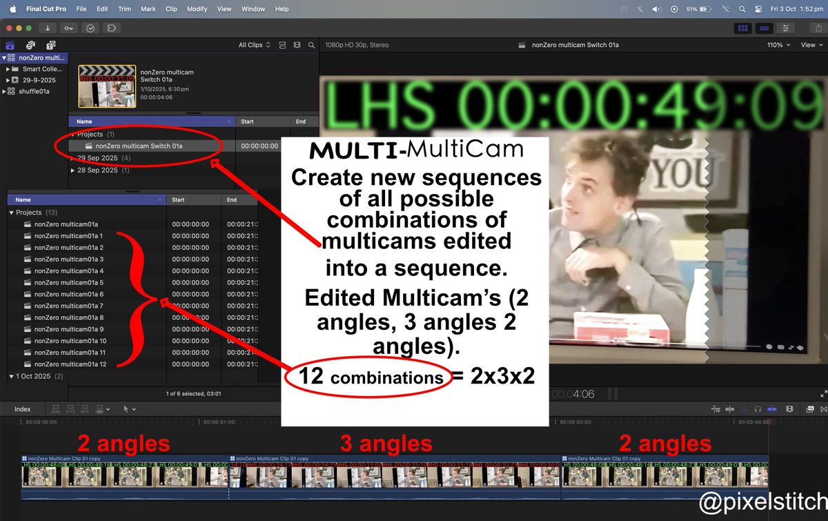The image size is (828, 521).
Task: Select project nonZero multicam01a 6
Action: (x=69, y=295)
